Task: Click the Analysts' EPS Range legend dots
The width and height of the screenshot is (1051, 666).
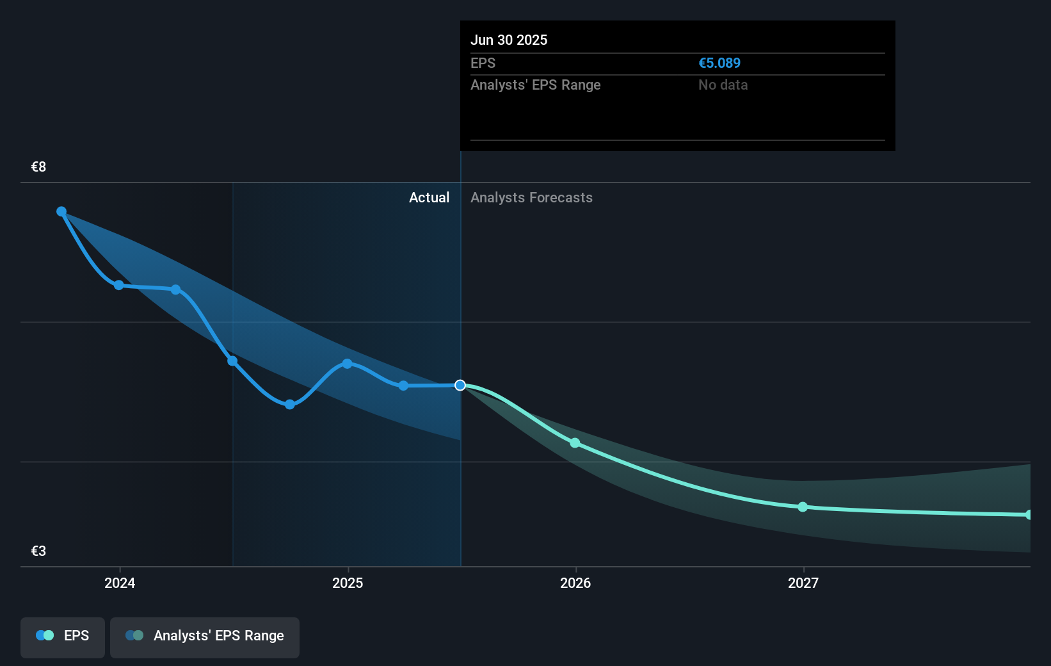Action: [x=134, y=635]
